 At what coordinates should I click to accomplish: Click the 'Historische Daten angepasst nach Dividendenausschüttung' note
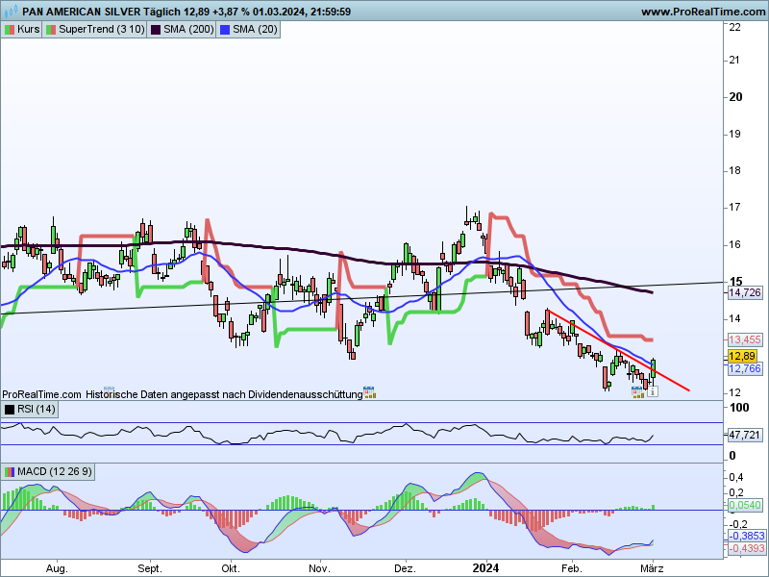click(224, 394)
